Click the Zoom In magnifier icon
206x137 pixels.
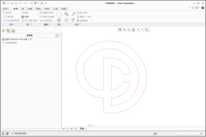tap(125, 30)
